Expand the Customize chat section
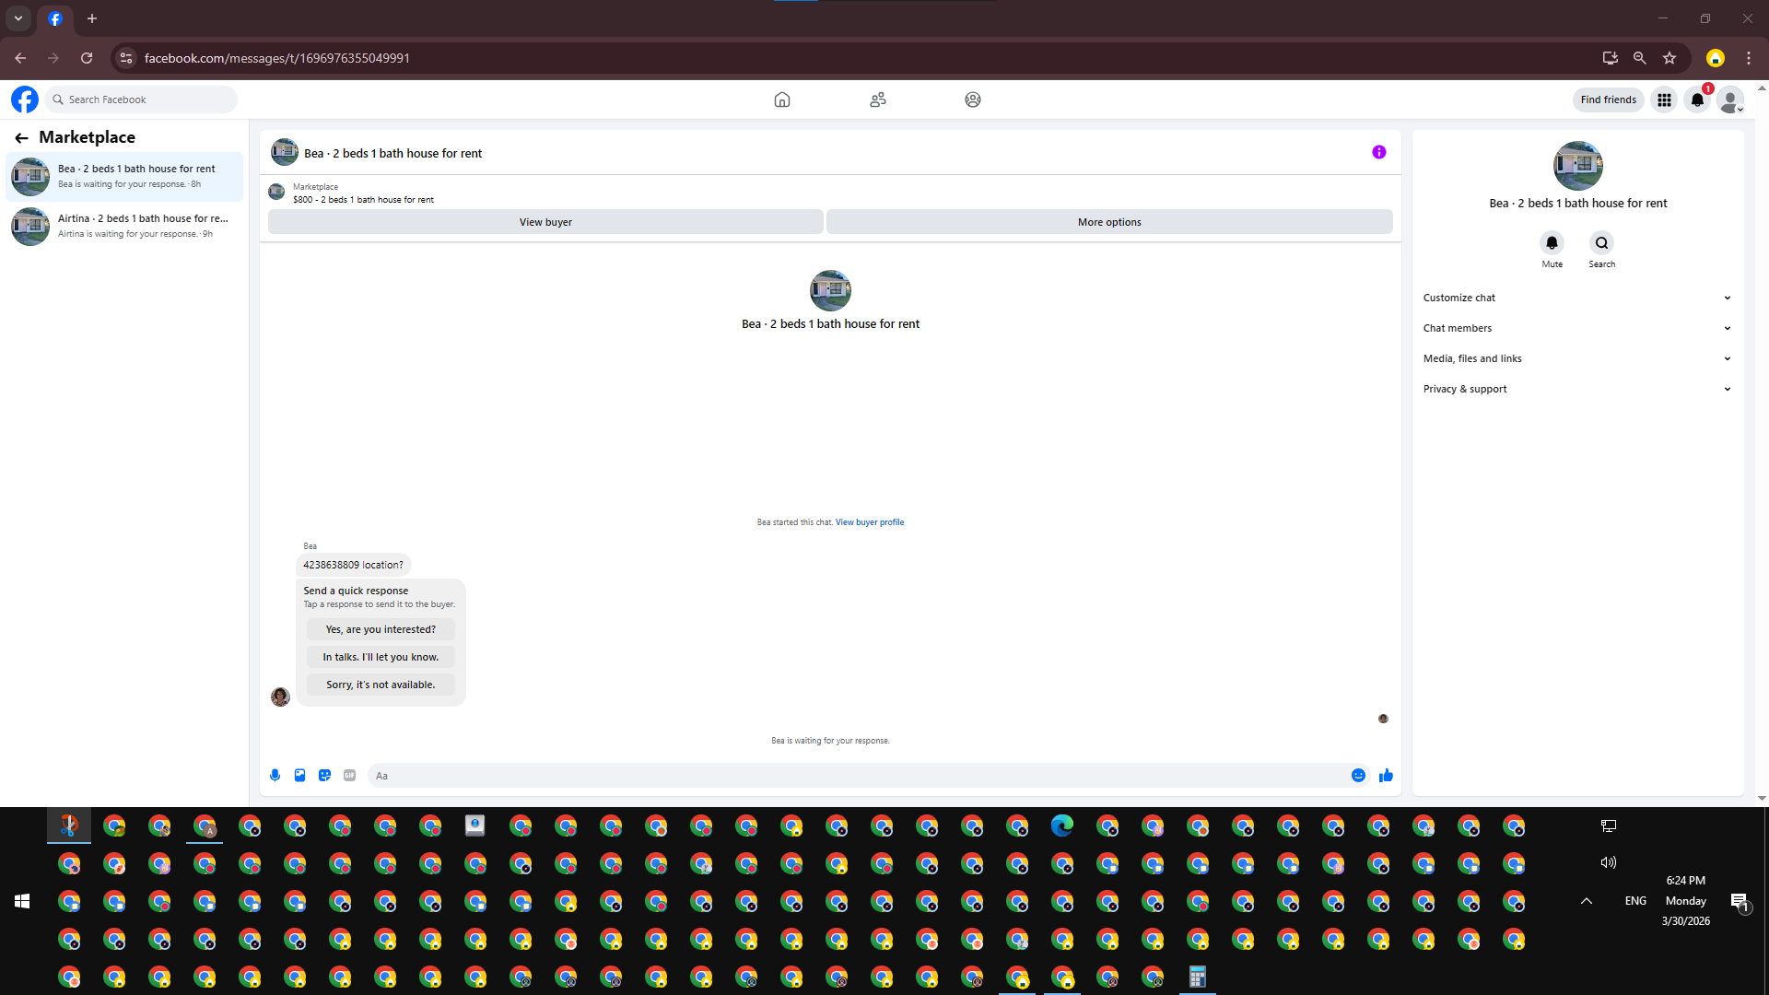The width and height of the screenshot is (1769, 995). 1576,298
